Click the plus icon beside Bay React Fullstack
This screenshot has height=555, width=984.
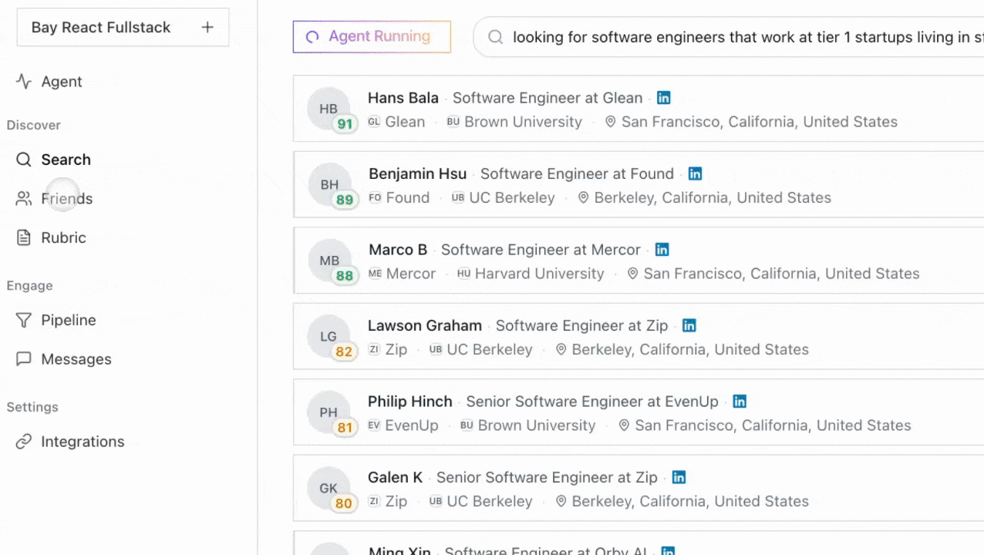coord(207,28)
